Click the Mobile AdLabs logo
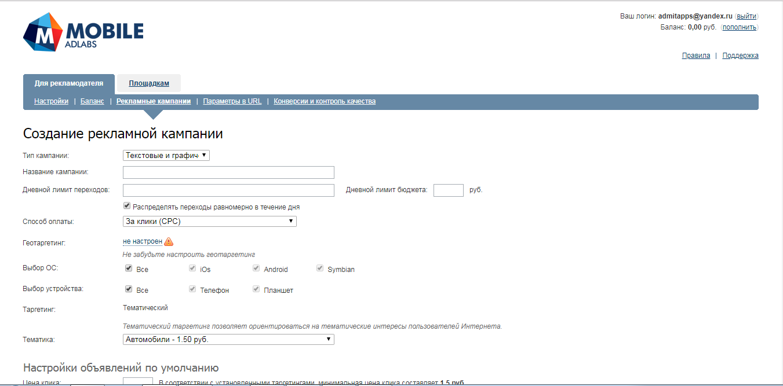 [83, 32]
